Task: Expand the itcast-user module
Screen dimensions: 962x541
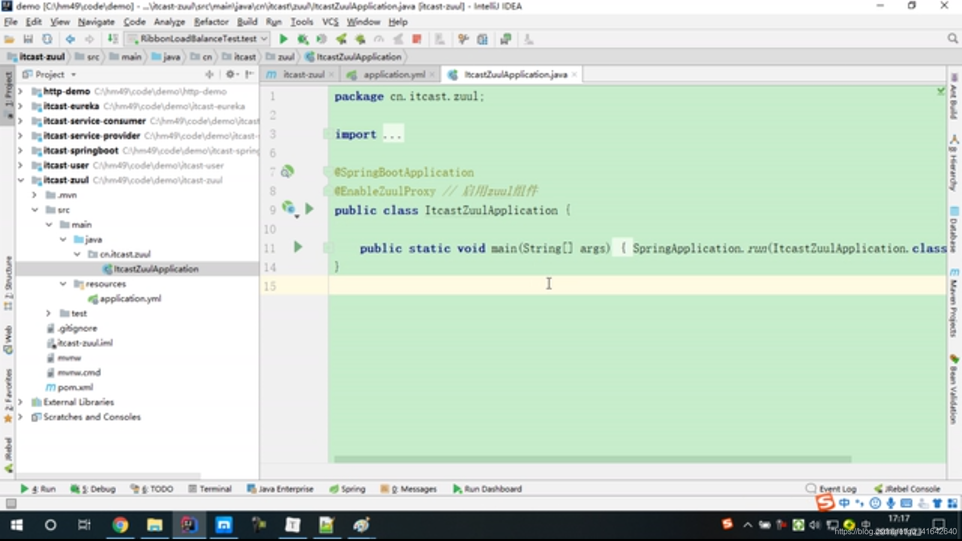Action: tap(20, 165)
